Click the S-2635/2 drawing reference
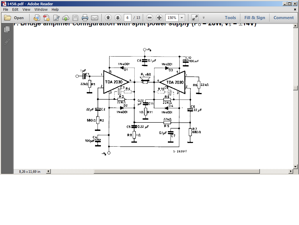 (x=180, y=151)
